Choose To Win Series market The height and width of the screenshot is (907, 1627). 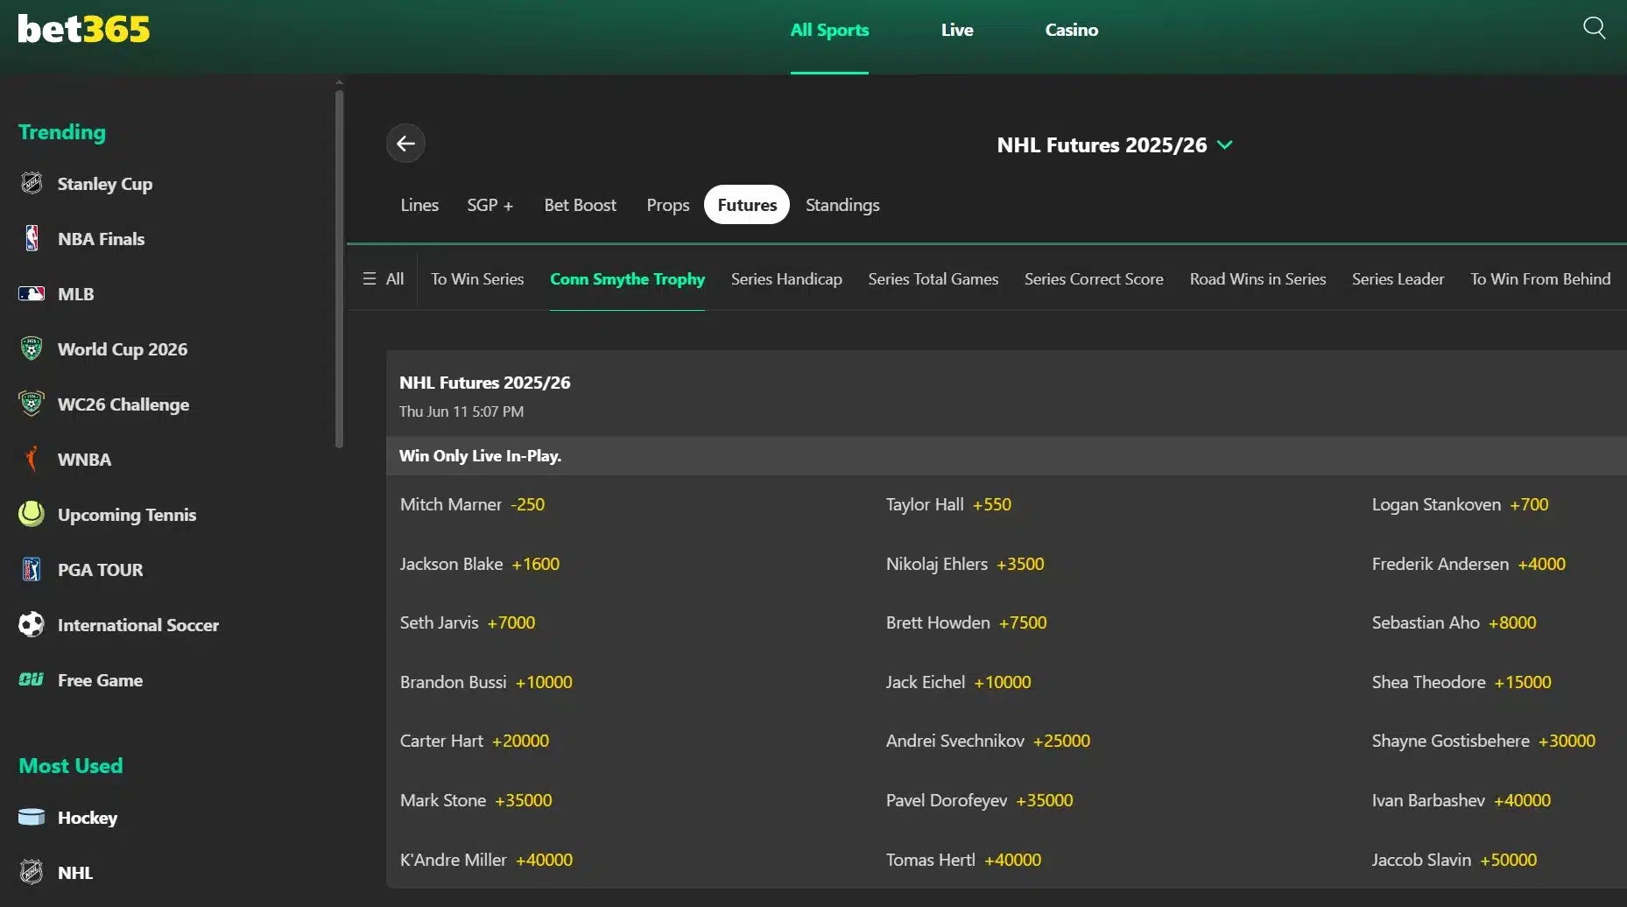[477, 278]
